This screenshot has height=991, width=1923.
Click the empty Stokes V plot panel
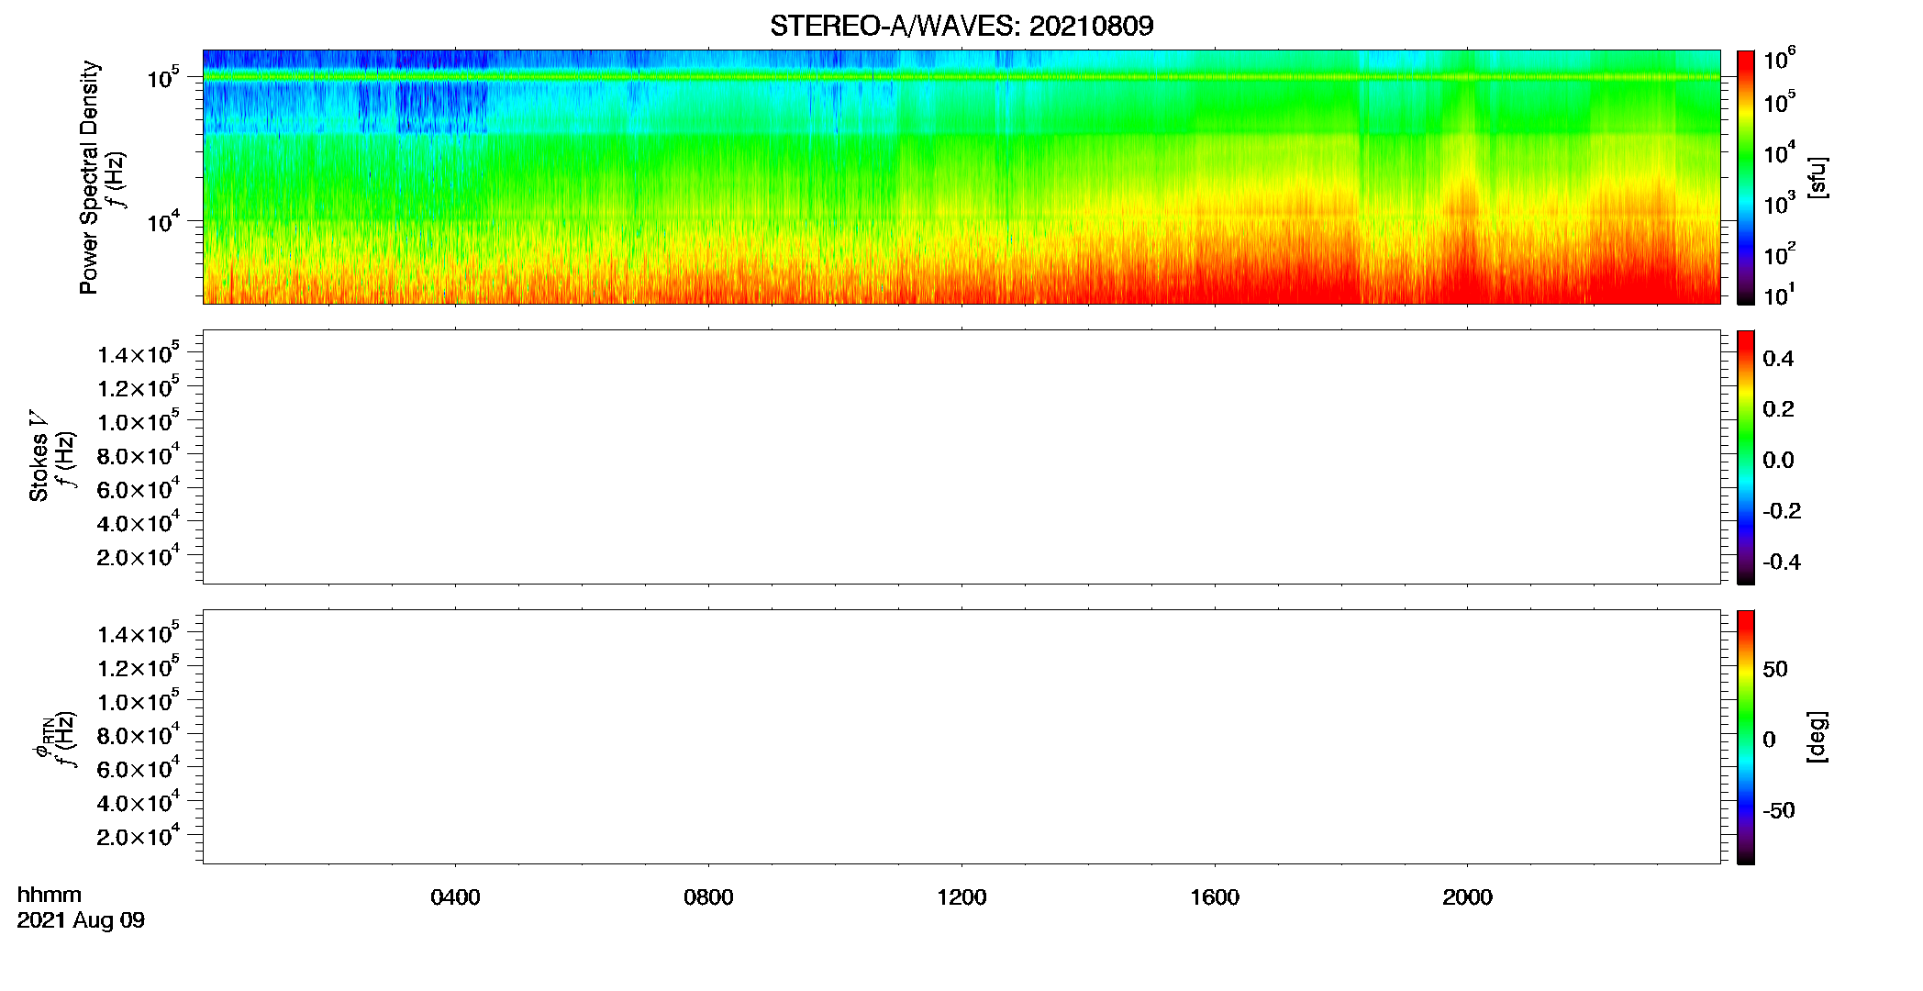961,457
